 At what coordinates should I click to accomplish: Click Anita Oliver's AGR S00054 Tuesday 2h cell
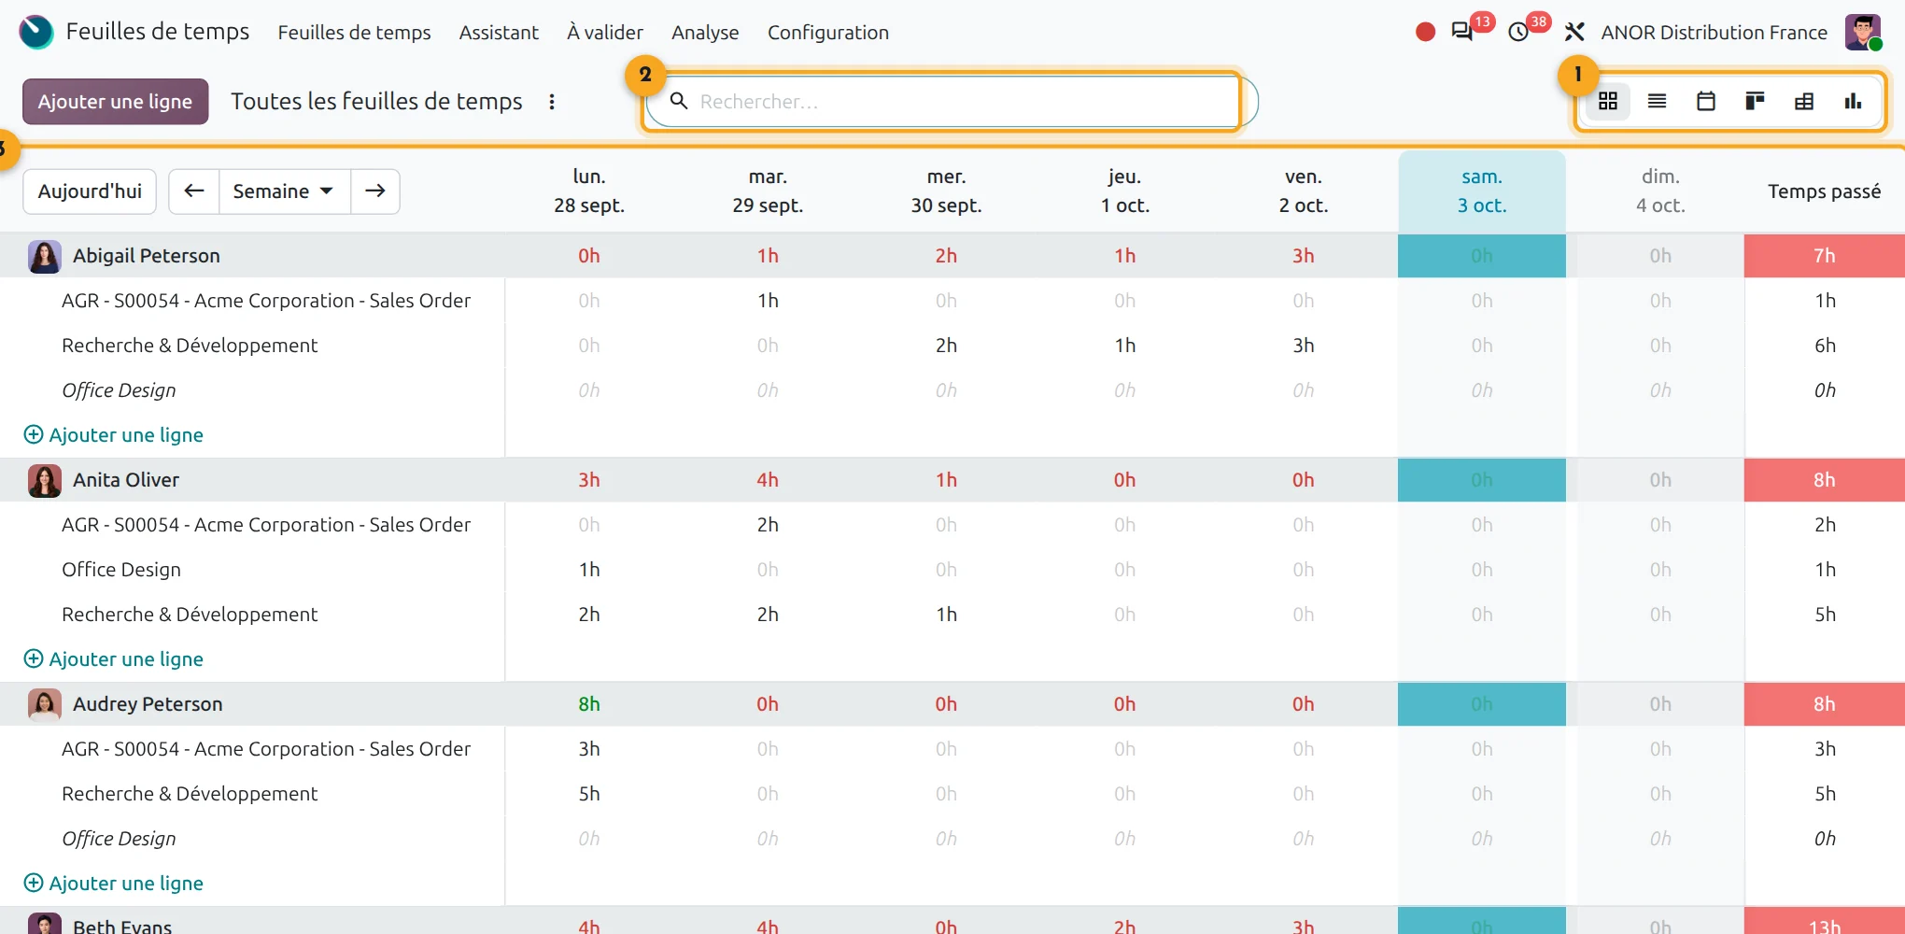pos(768,525)
